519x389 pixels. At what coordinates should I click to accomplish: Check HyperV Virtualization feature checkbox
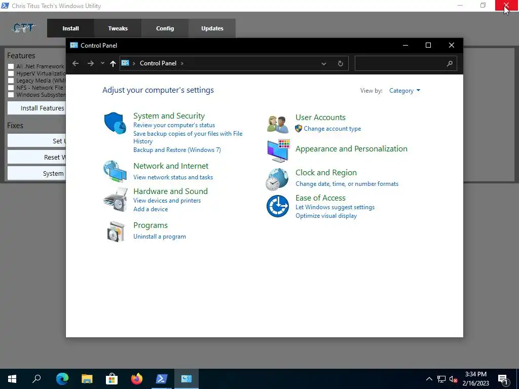click(11, 73)
